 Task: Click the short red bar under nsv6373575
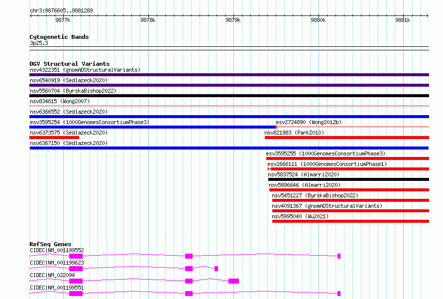coord(54,138)
